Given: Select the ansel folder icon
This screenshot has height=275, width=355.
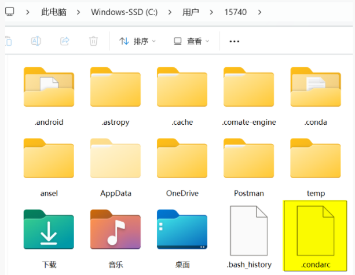Looking at the screenshot, I should click(x=49, y=158).
